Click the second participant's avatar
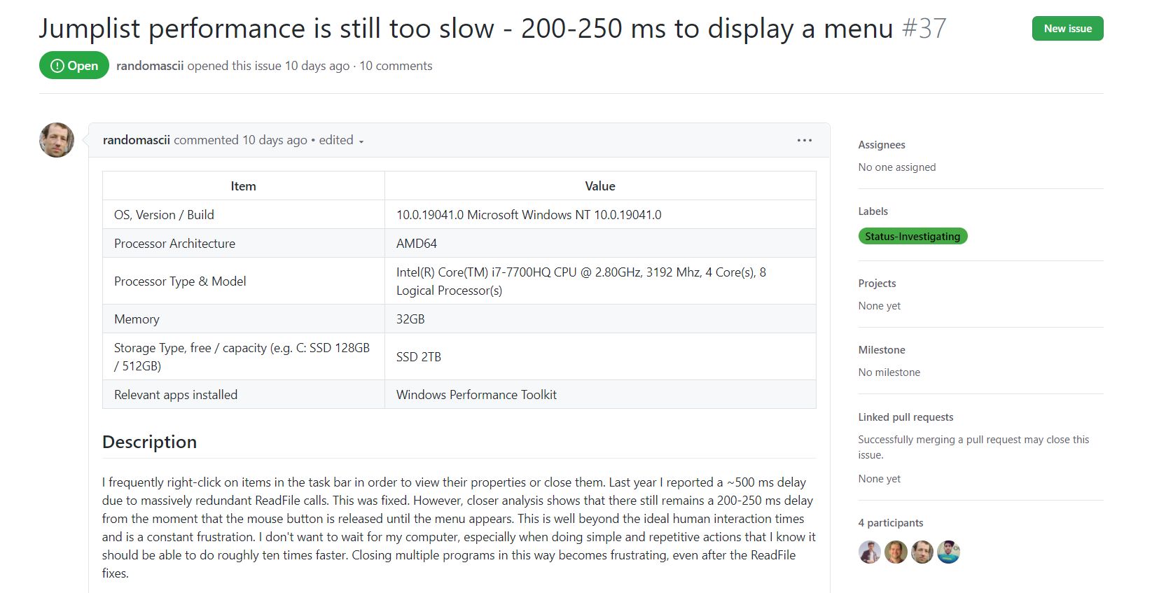 [x=895, y=552]
